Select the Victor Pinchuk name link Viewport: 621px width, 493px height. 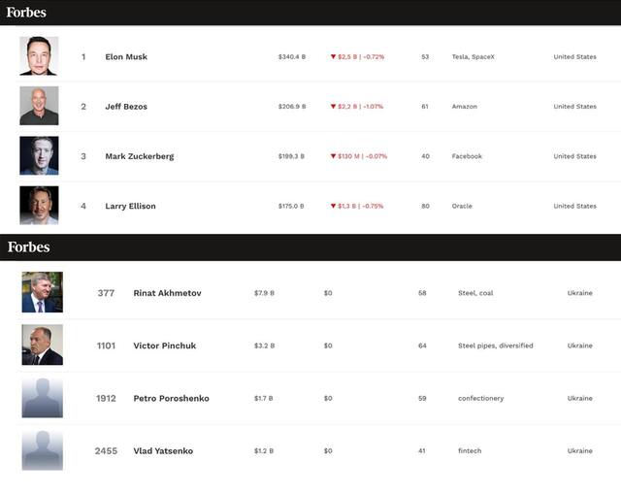click(164, 345)
